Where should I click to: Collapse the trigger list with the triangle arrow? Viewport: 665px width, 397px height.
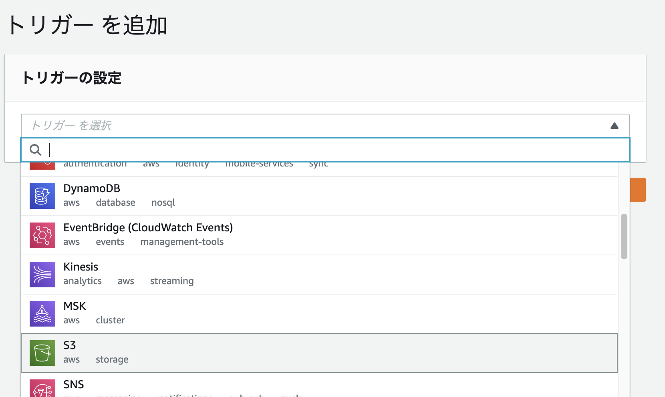click(614, 126)
